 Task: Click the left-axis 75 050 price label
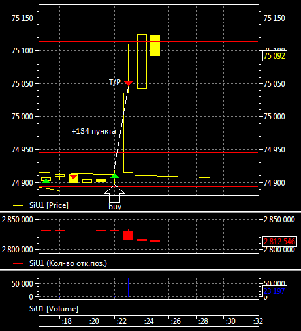point(22,84)
